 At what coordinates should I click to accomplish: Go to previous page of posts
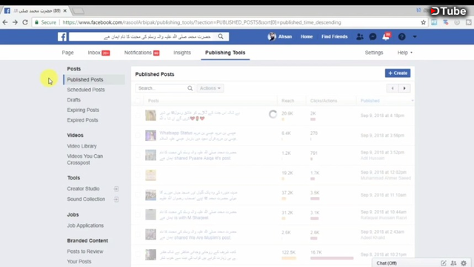pyautogui.click(x=393, y=88)
